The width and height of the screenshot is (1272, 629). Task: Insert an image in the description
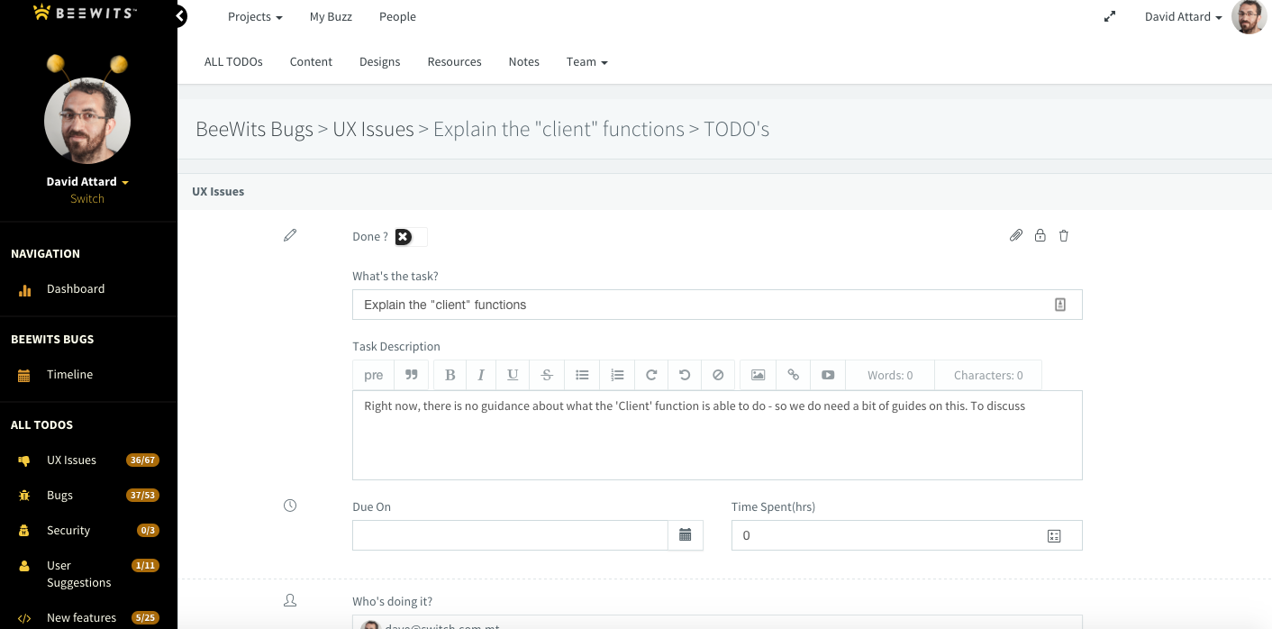tap(759, 375)
